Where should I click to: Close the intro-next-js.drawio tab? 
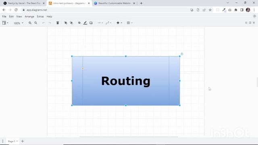point(89,3)
